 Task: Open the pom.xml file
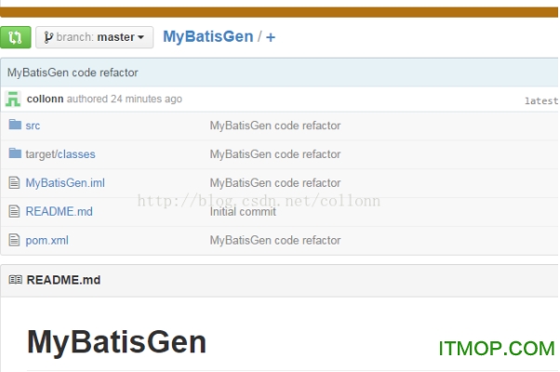click(47, 241)
